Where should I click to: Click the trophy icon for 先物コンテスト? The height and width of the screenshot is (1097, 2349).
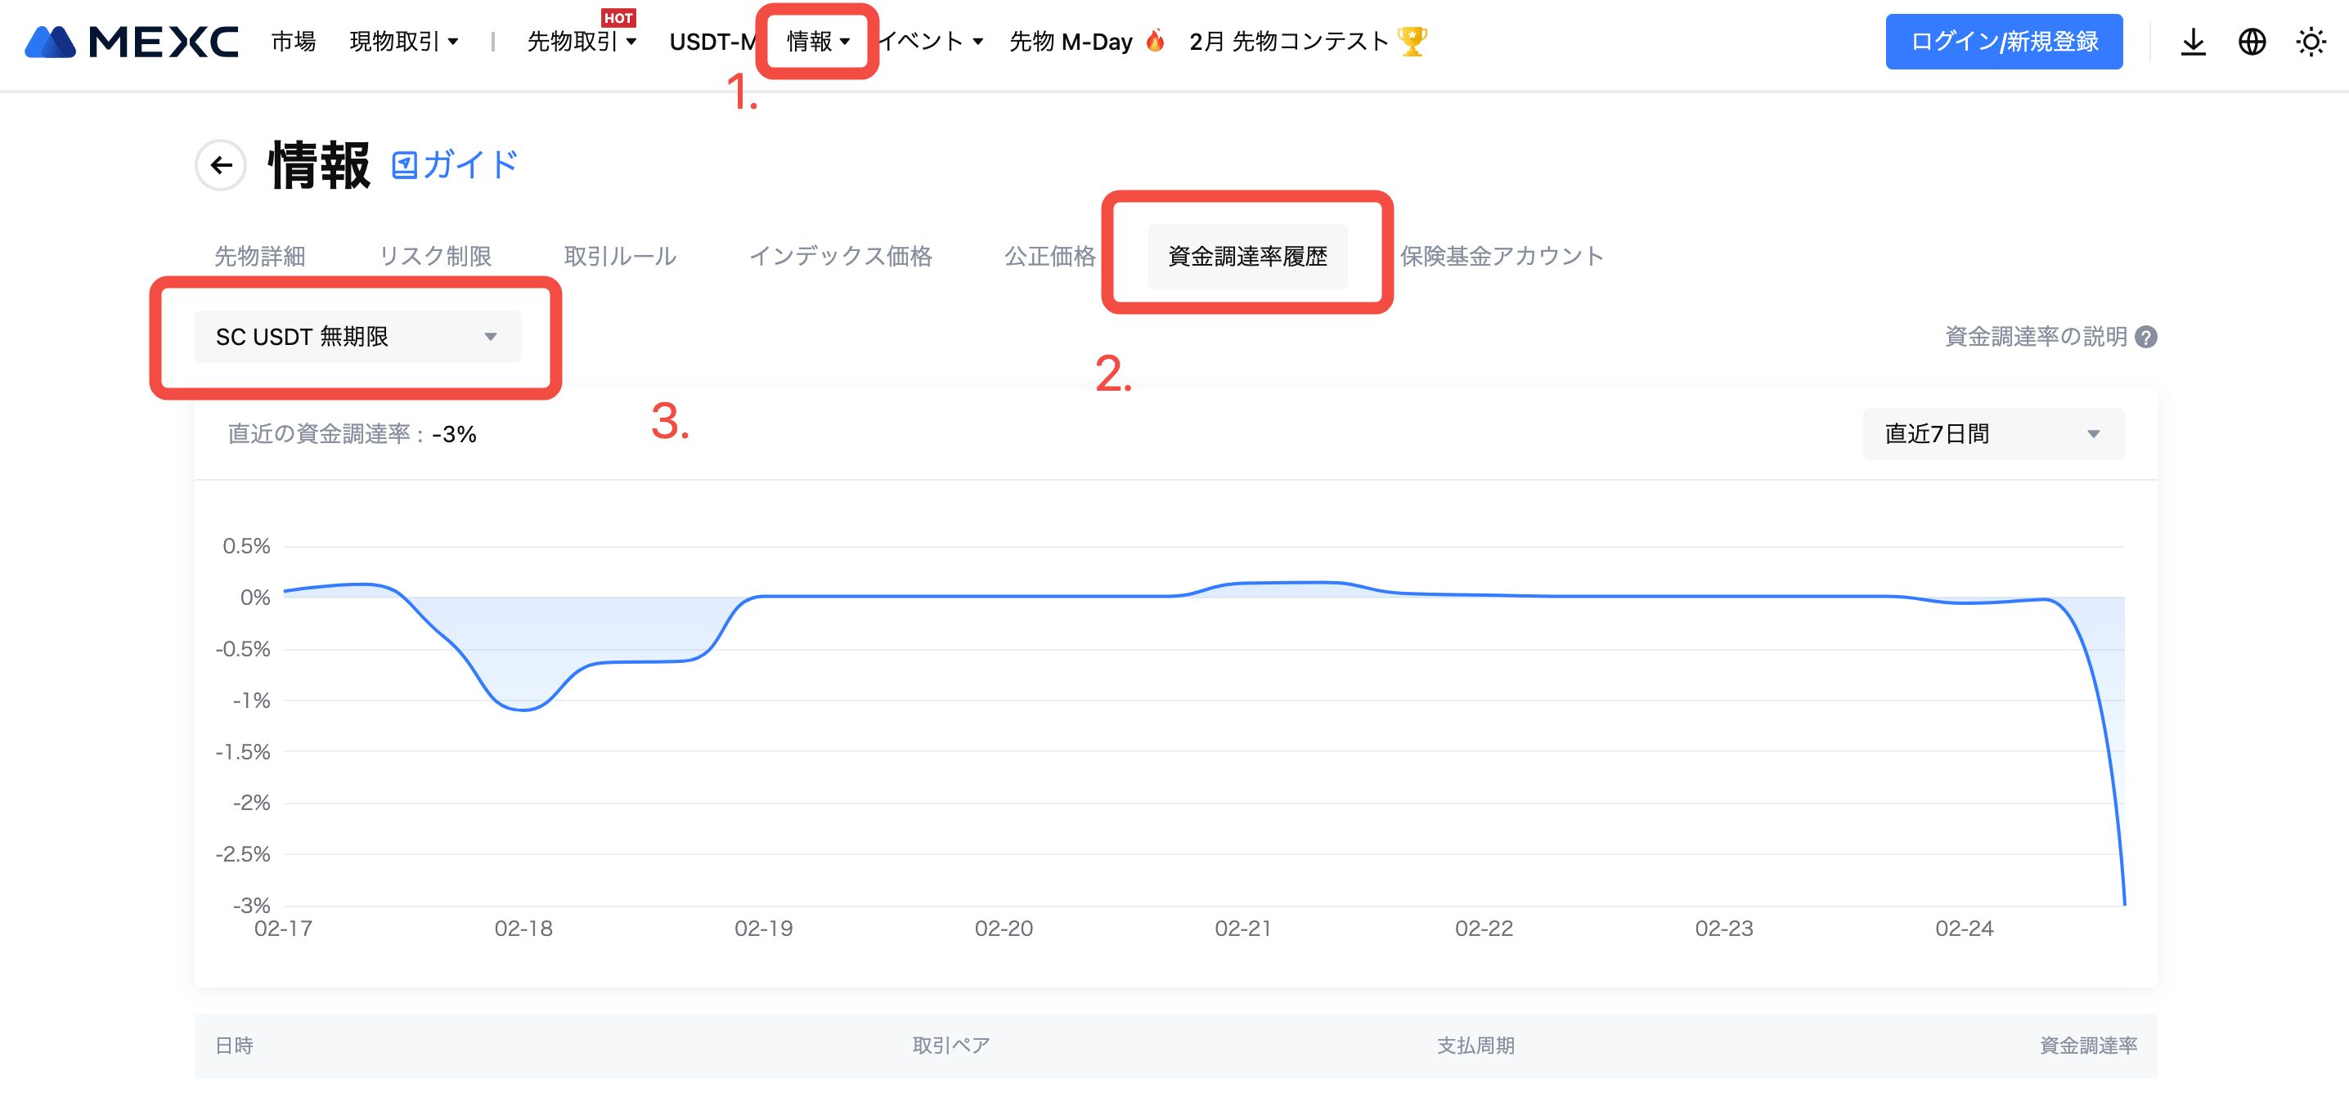(1413, 41)
